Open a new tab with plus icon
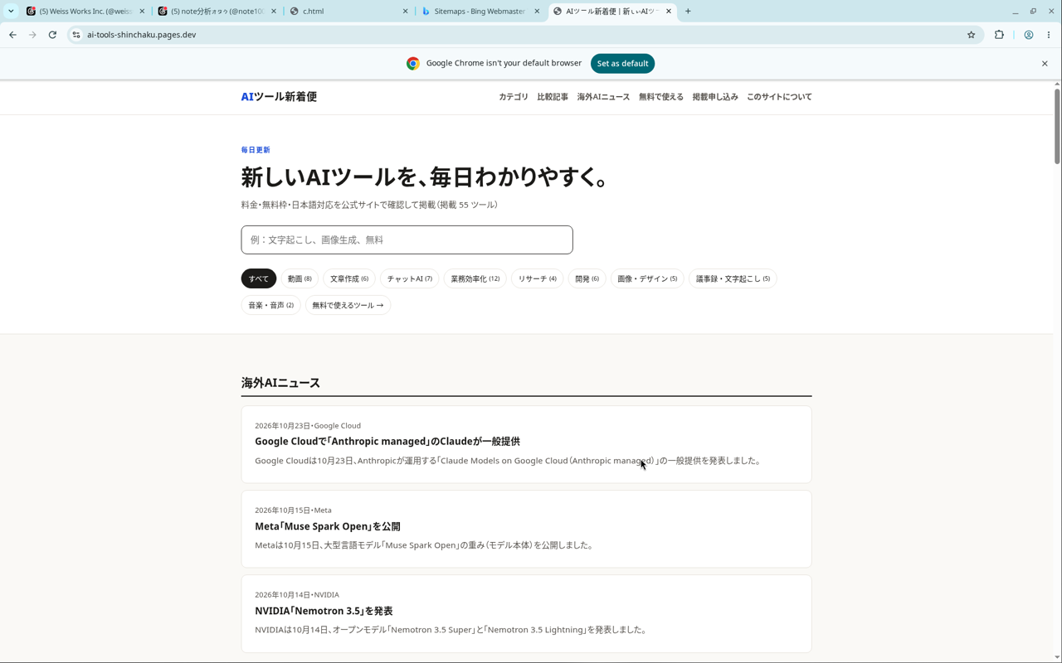Viewport: 1062px width, 663px height. [688, 12]
